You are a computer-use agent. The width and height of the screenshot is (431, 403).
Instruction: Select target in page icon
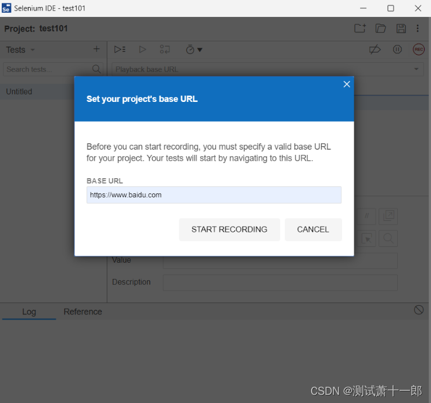point(366,238)
